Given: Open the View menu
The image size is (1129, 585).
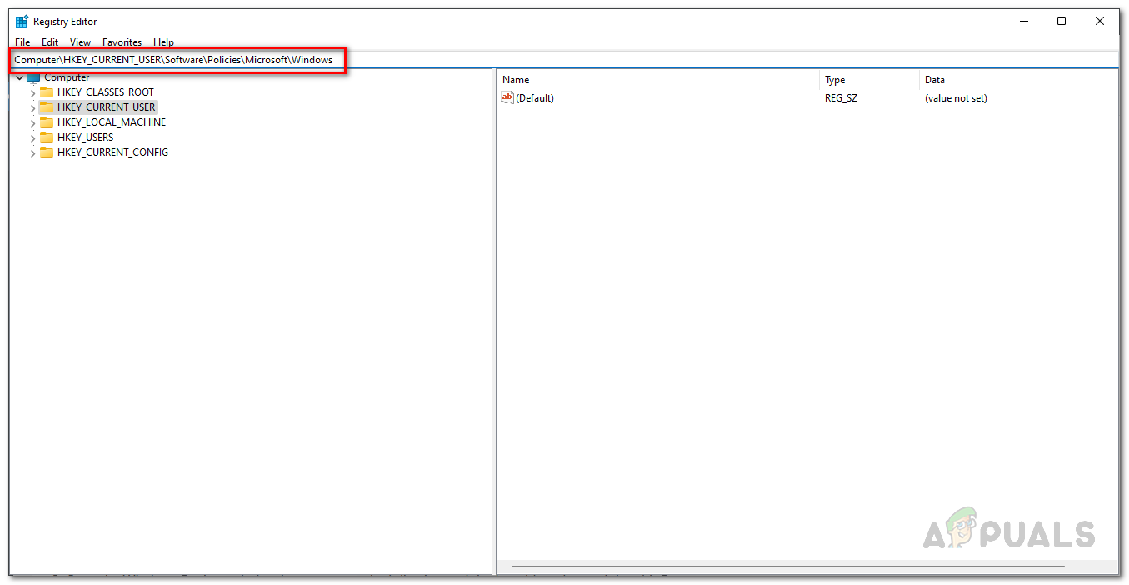Looking at the screenshot, I should coord(80,42).
